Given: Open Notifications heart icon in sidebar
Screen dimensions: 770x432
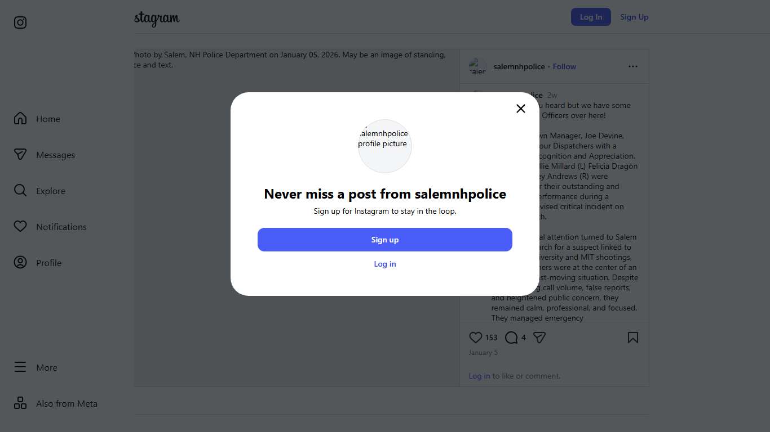Looking at the screenshot, I should 20,227.
